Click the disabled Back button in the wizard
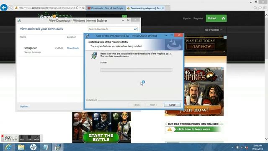The width and height of the screenshot is (268, 151). (x=137, y=105)
